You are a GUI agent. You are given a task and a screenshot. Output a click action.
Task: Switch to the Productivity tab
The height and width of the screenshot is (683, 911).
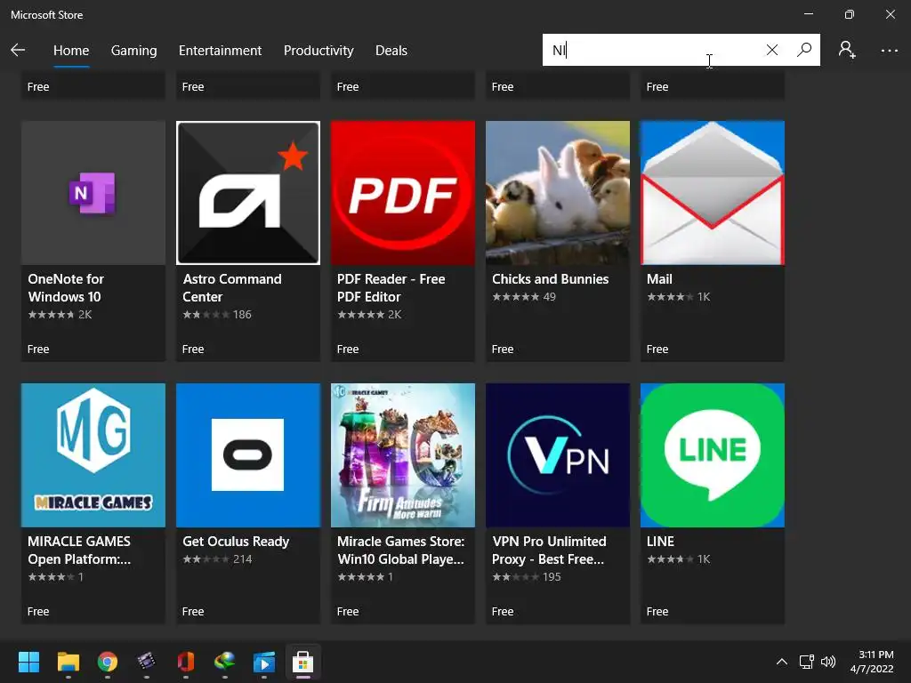tap(318, 51)
